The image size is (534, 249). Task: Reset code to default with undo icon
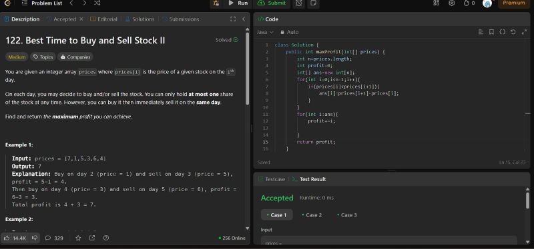click(x=513, y=32)
